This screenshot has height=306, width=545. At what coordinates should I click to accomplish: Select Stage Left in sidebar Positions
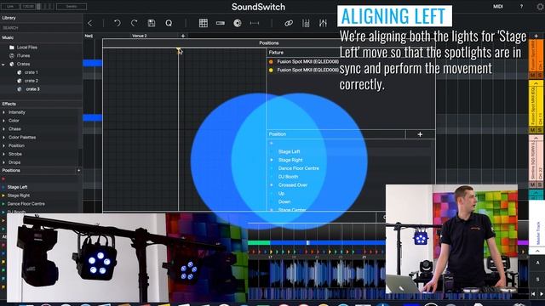click(x=17, y=187)
